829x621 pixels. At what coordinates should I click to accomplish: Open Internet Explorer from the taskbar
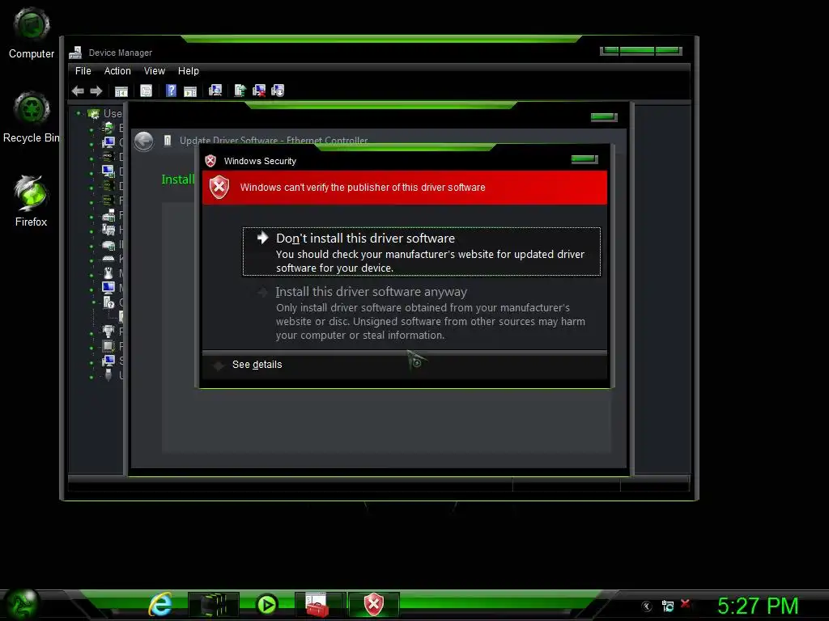(x=160, y=603)
